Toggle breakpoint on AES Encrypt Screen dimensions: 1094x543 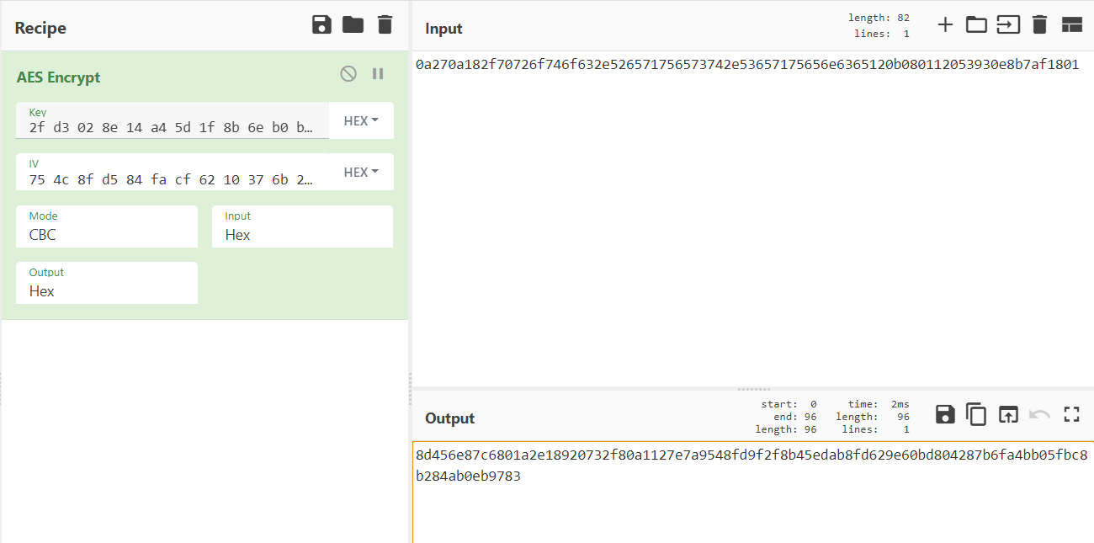pyautogui.click(x=378, y=74)
